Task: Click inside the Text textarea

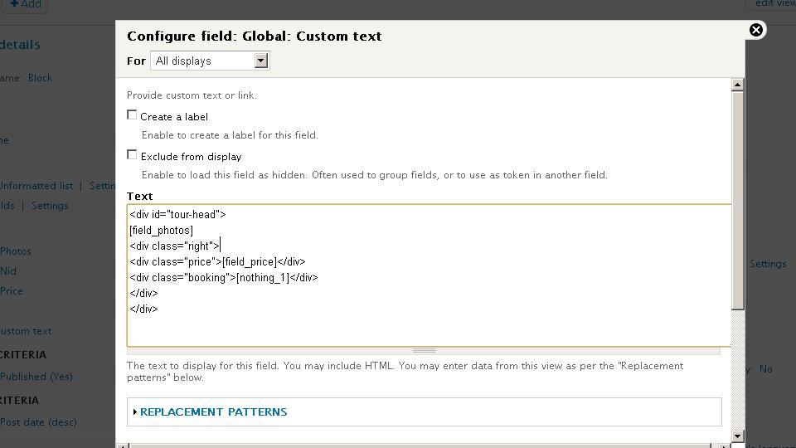Action: pyautogui.click(x=429, y=275)
